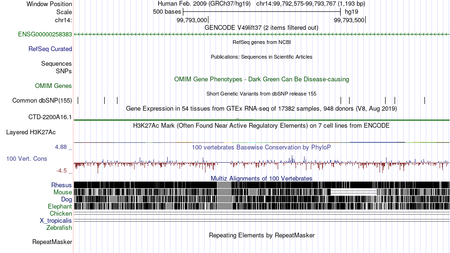Viewport: 450px width, 253px height.
Task: Open Multiz Alignments of 100 Vertebrates title
Action: point(261,178)
